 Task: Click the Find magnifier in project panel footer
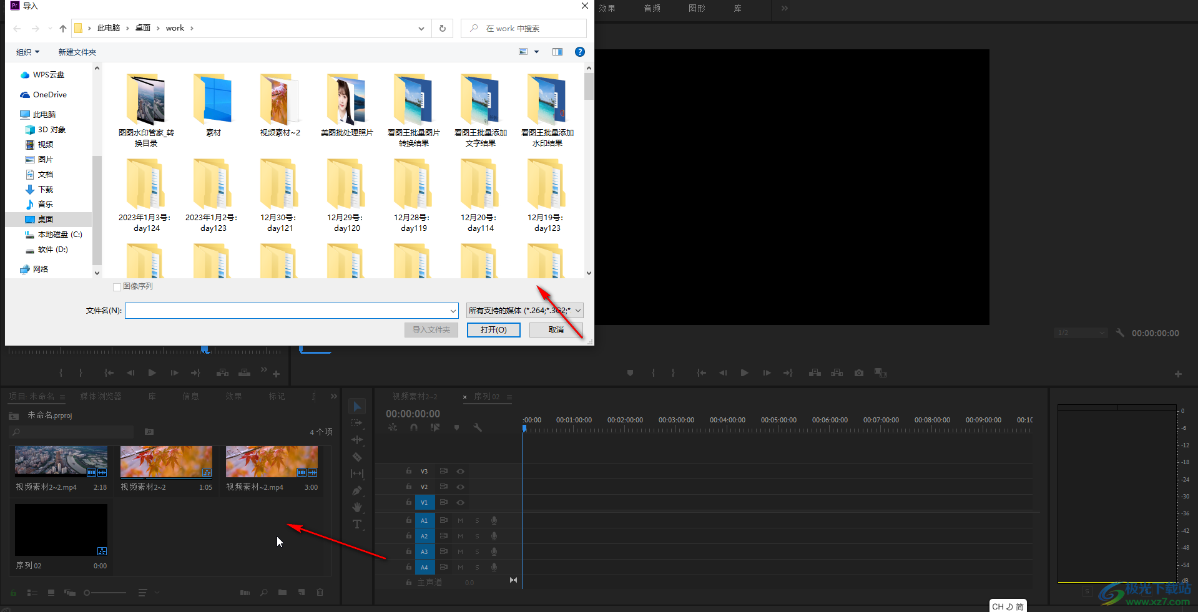pos(264,593)
